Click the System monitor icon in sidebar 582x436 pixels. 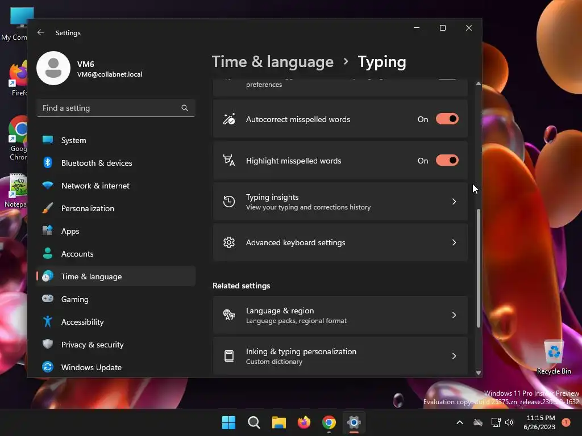pos(48,140)
